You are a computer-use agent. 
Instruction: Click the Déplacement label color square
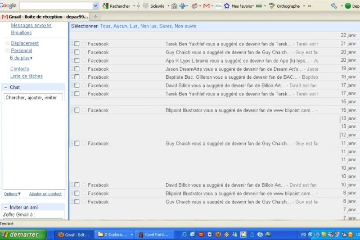[7, 43]
